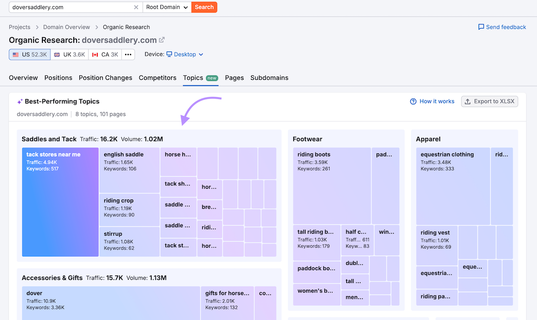
Task: Go to Domain Overview breadcrumb link
Action: pyautogui.click(x=66, y=27)
